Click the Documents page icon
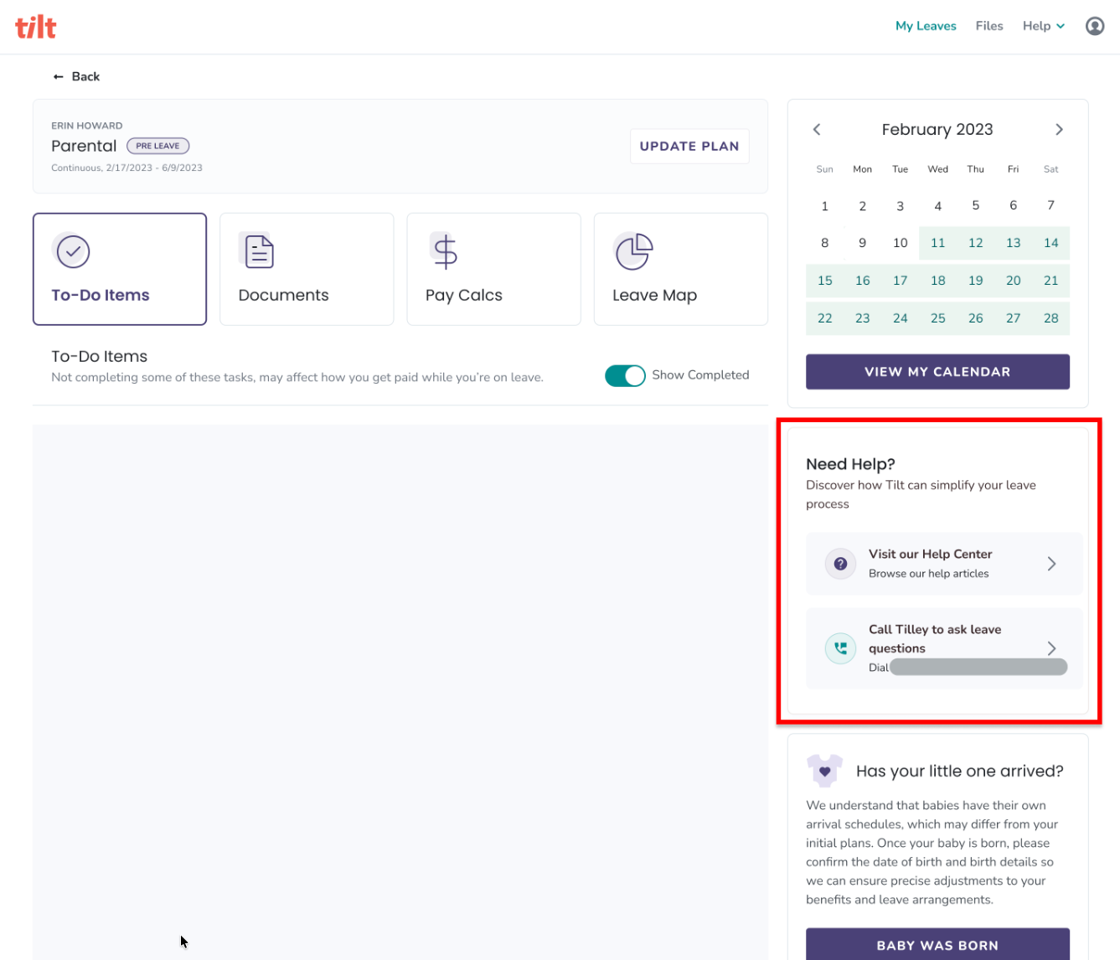Screen dimensions: 1120x960 click(x=257, y=250)
